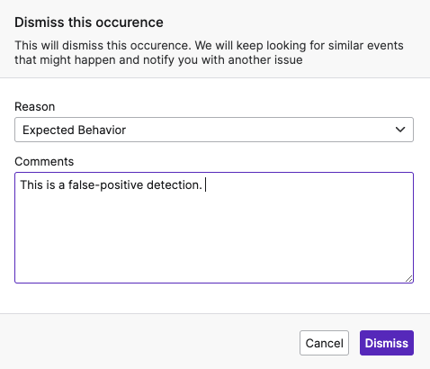Click the Cancel button
Viewport: 430px width, 369px height.
[x=324, y=343]
